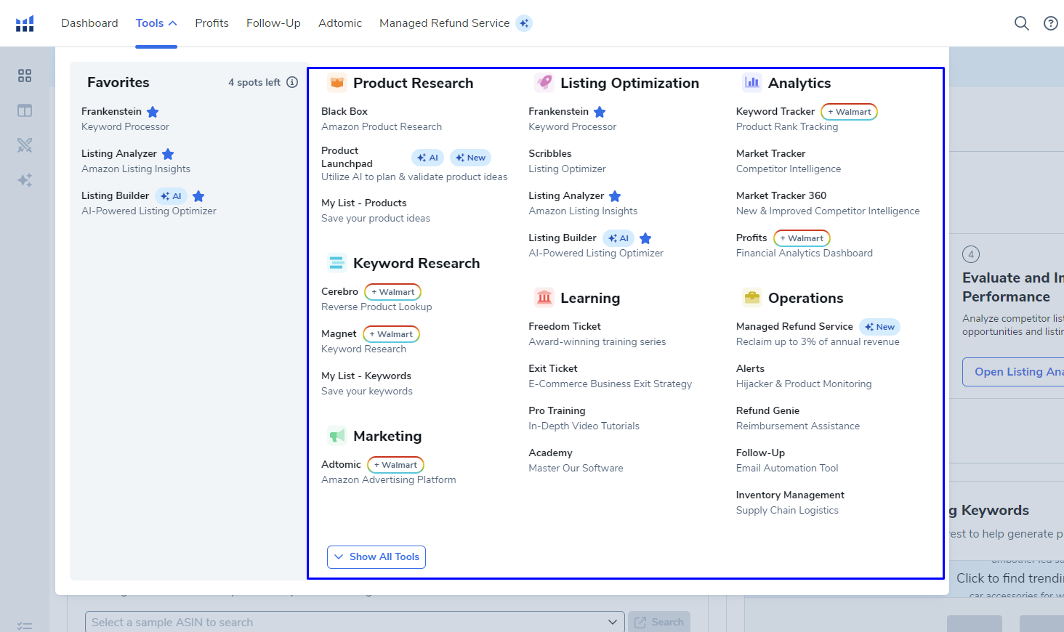
Task: Click the sidebar AI sparkle icon
Action: (25, 180)
